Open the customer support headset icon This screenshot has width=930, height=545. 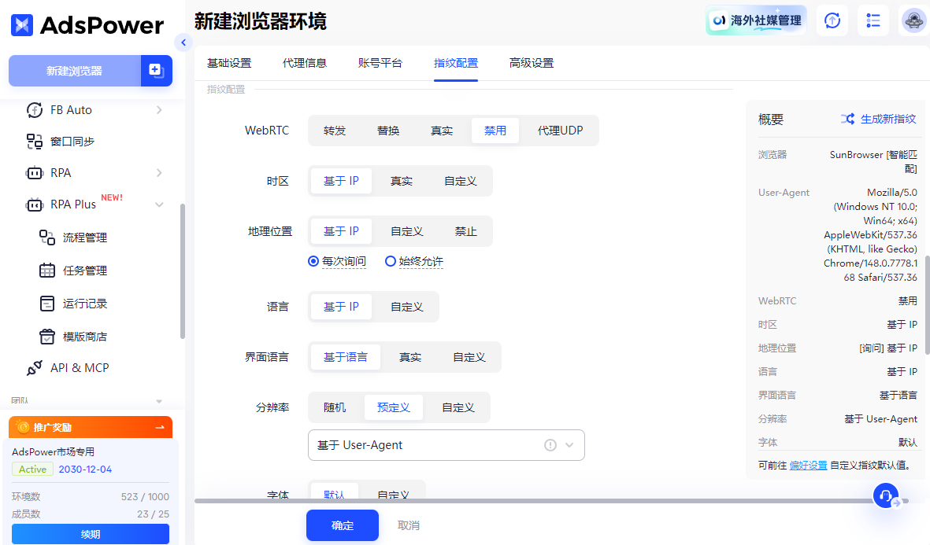tap(886, 495)
